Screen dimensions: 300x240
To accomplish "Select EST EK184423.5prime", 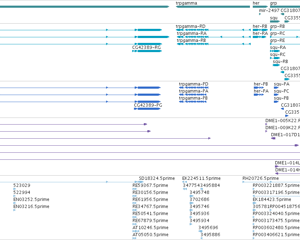I will pos(272,200).
